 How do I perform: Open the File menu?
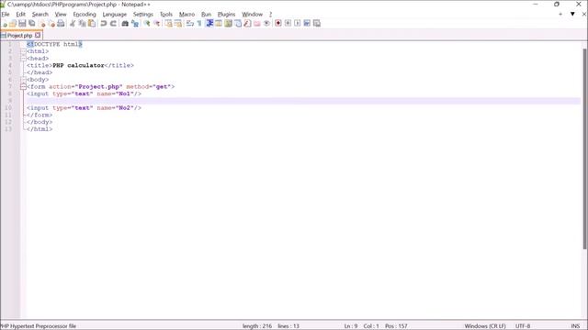[6, 15]
